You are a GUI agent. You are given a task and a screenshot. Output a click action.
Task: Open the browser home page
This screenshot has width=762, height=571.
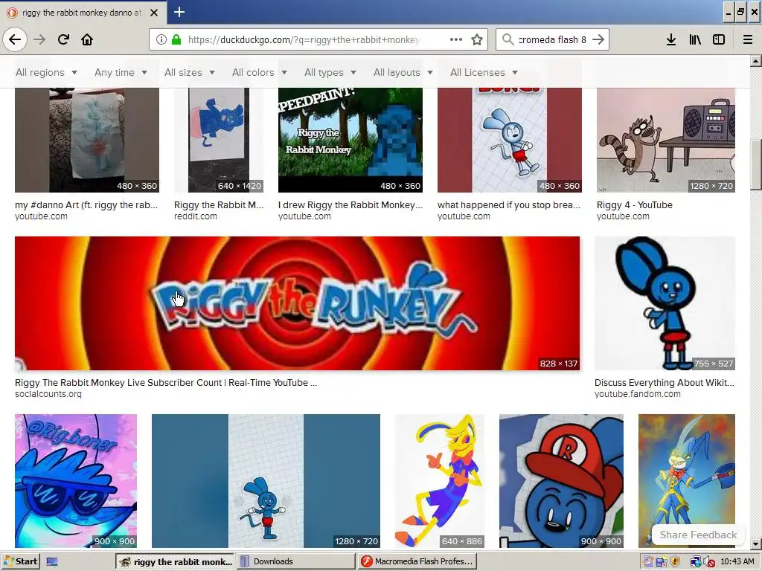[x=87, y=39]
